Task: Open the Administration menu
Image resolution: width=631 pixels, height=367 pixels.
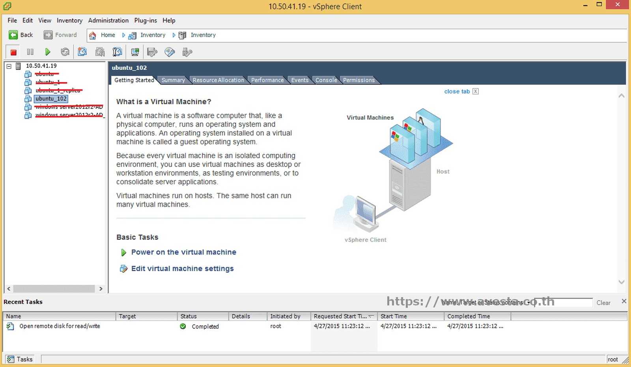Action: [108, 20]
